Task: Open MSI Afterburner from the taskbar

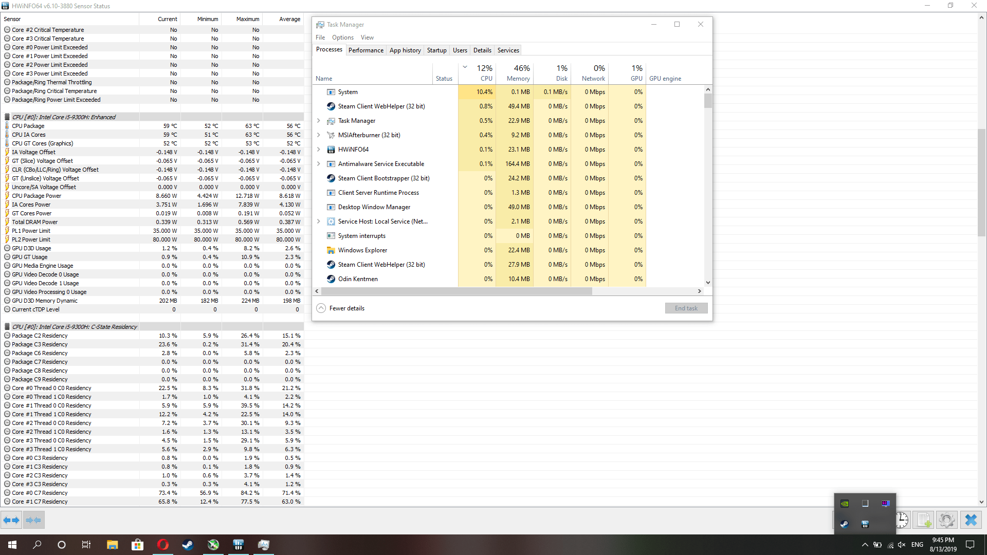Action: point(213,545)
